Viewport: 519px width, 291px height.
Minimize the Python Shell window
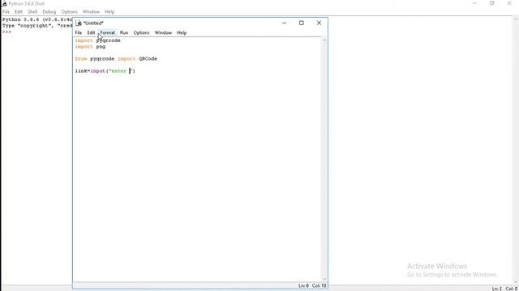(x=474, y=3)
